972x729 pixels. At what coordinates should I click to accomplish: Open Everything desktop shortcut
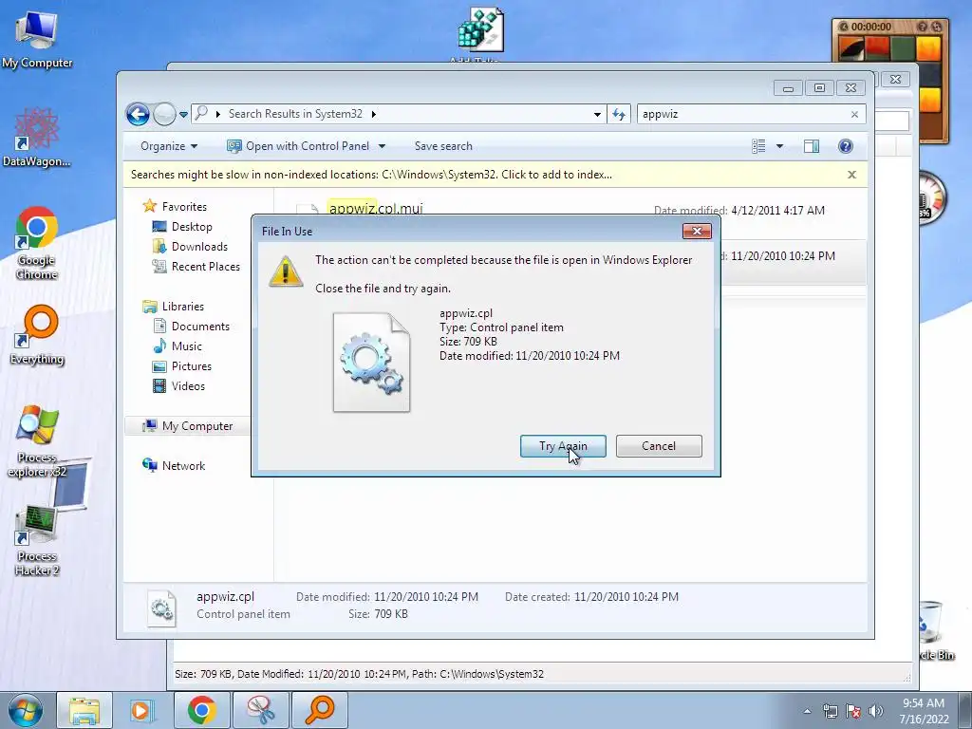37,335
